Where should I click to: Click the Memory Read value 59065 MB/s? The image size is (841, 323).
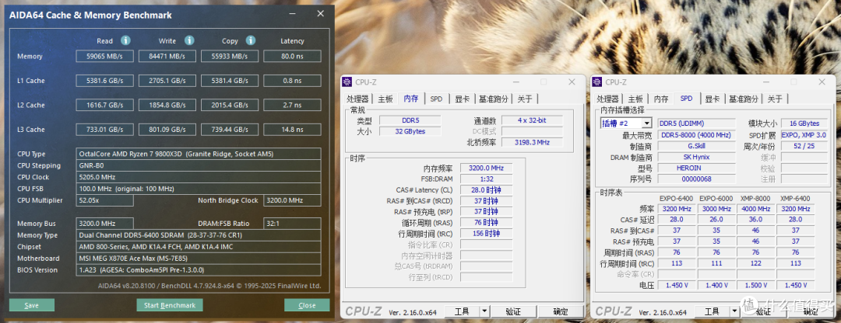click(105, 56)
